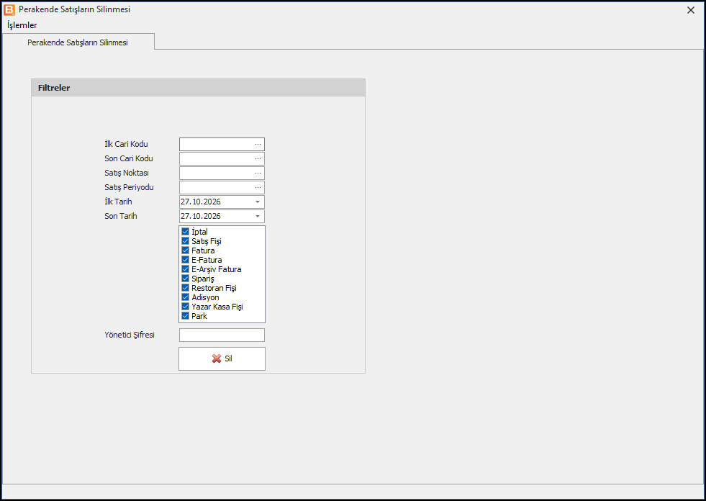706x501 pixels.
Task: Click the Son Tarih date value
Action: (201, 216)
